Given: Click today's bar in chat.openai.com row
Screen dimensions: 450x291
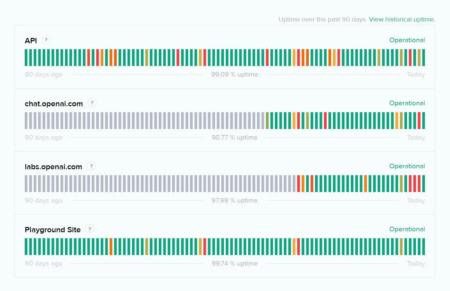Looking at the screenshot, I should 423,121.
